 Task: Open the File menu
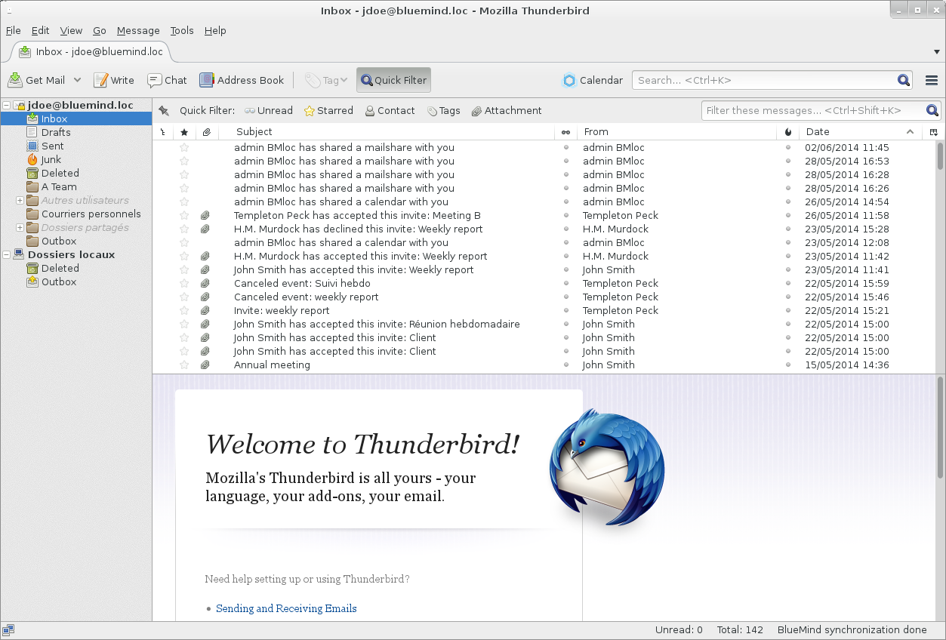pyautogui.click(x=14, y=31)
